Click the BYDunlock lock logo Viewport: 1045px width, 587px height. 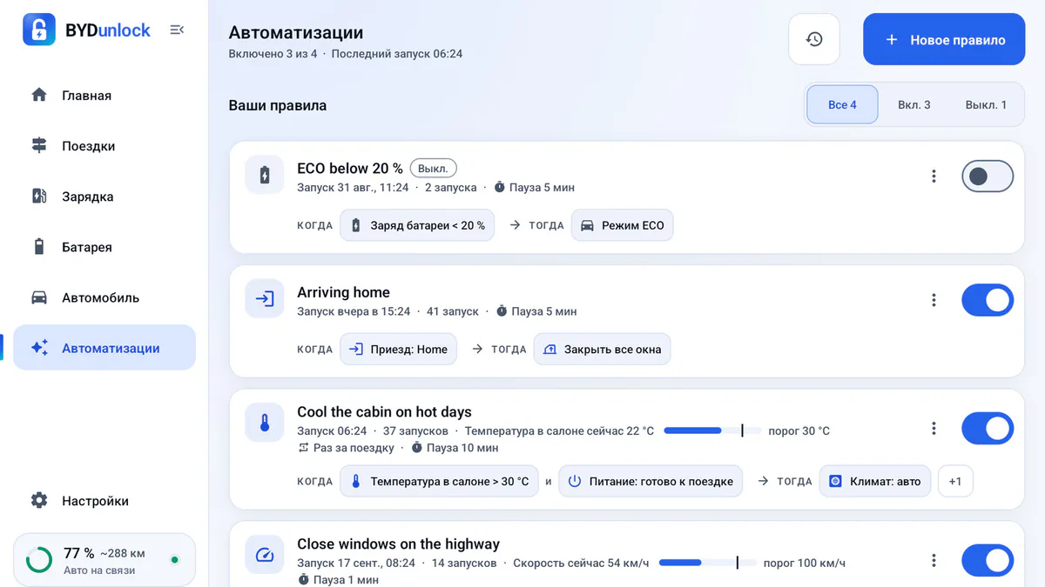(x=38, y=30)
